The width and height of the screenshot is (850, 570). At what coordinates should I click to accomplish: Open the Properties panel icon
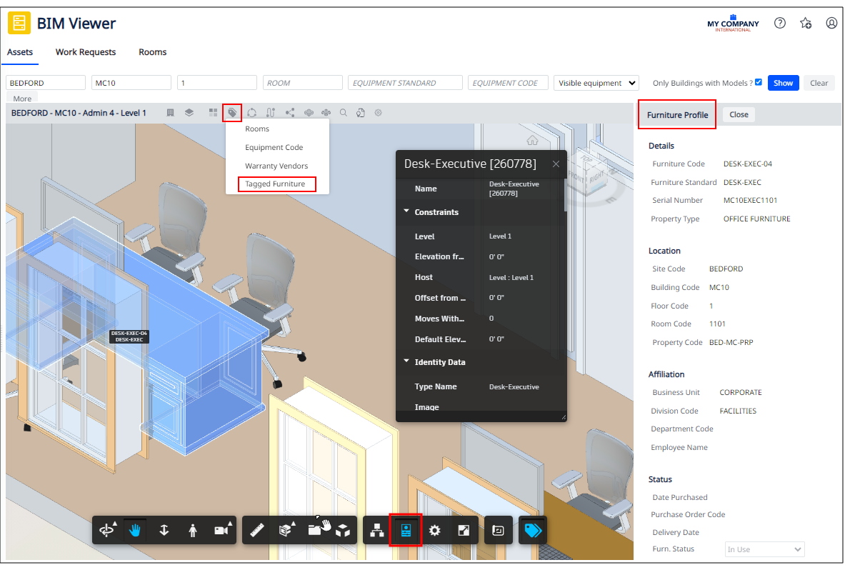(406, 530)
